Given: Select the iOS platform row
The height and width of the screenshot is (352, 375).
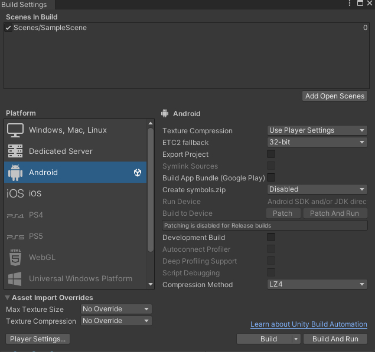Looking at the screenshot, I should click(x=76, y=193).
